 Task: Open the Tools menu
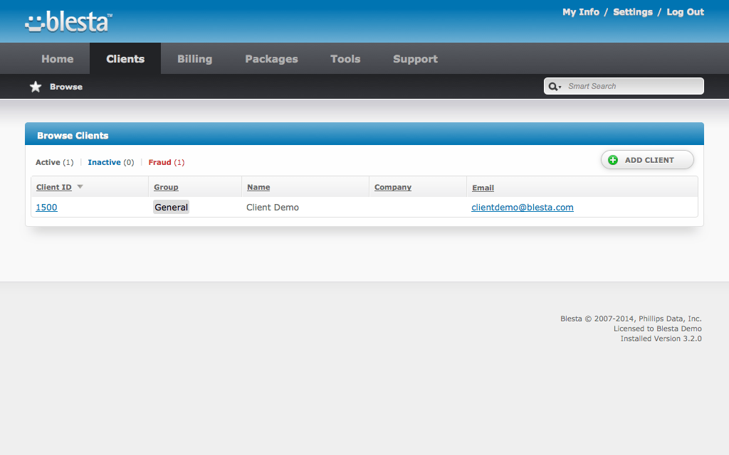click(345, 59)
